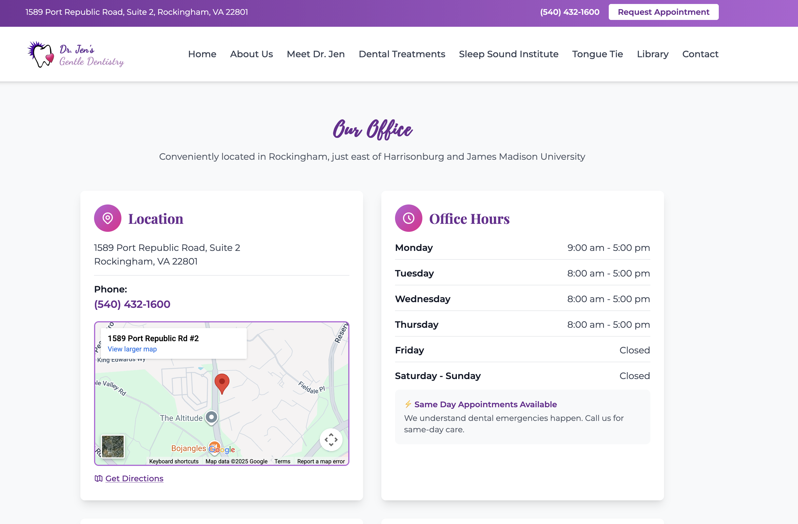The width and height of the screenshot is (798, 524).
Task: Click purple phone number under Phone label
Action: point(132,304)
